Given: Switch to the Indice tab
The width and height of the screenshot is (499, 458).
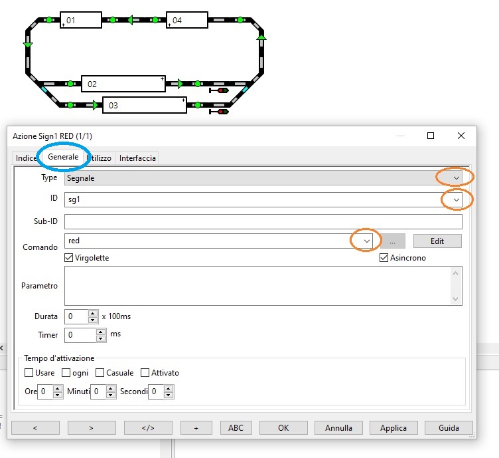Looking at the screenshot, I should (27, 158).
